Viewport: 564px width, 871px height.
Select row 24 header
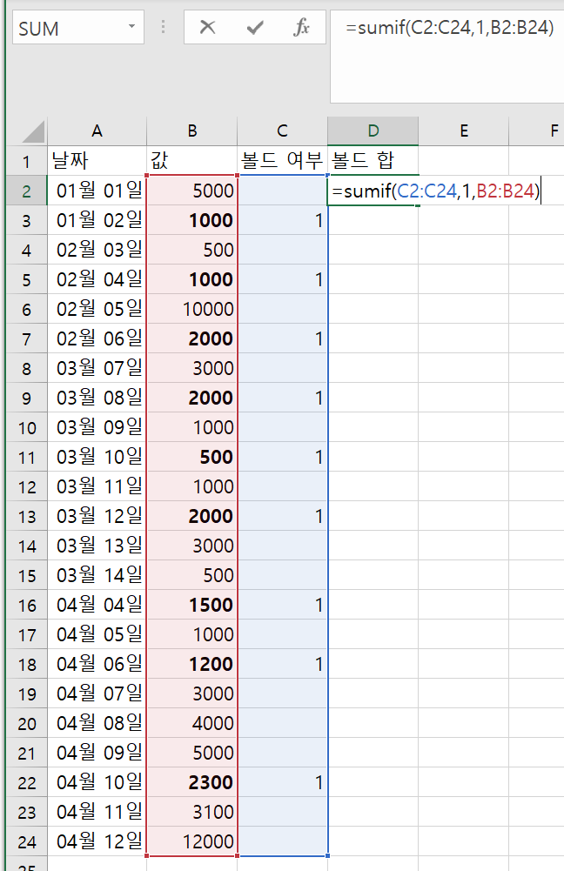click(x=26, y=842)
